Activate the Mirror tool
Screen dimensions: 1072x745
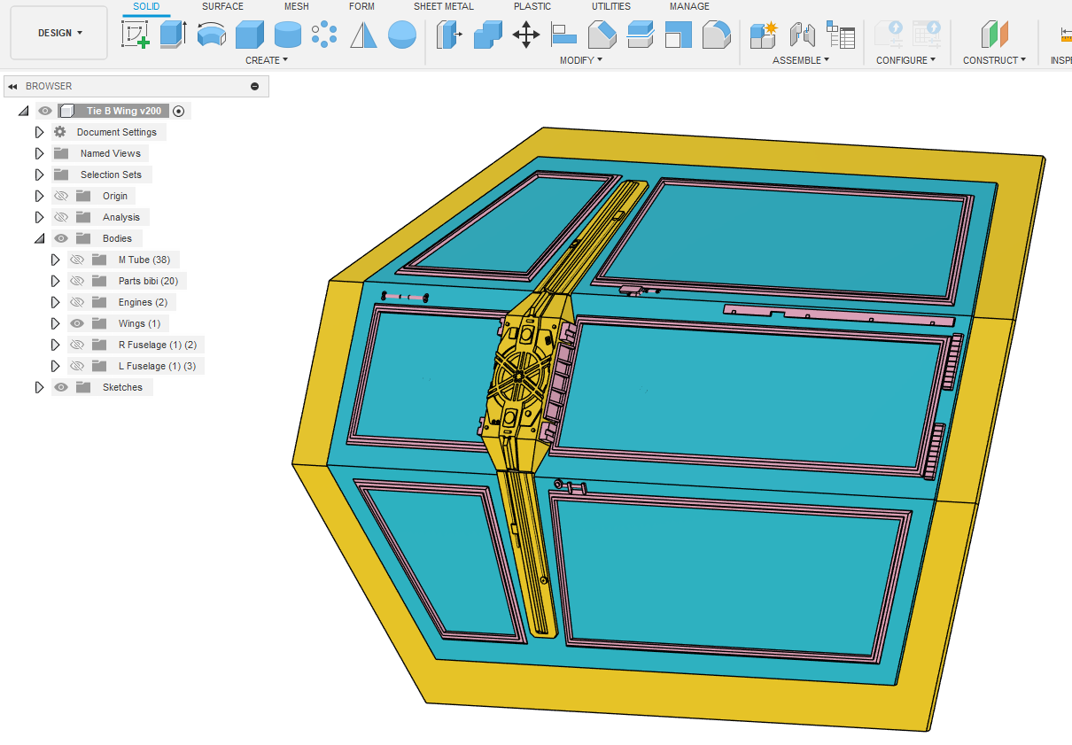pos(363,35)
